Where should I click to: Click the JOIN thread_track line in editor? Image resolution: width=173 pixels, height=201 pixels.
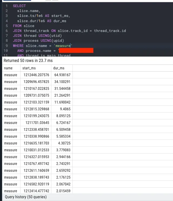coord(69,31)
